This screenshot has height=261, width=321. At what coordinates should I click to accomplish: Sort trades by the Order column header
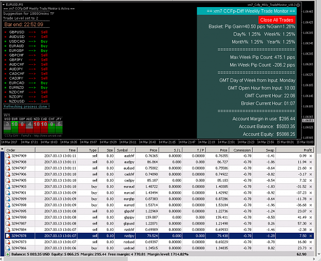click(20, 150)
